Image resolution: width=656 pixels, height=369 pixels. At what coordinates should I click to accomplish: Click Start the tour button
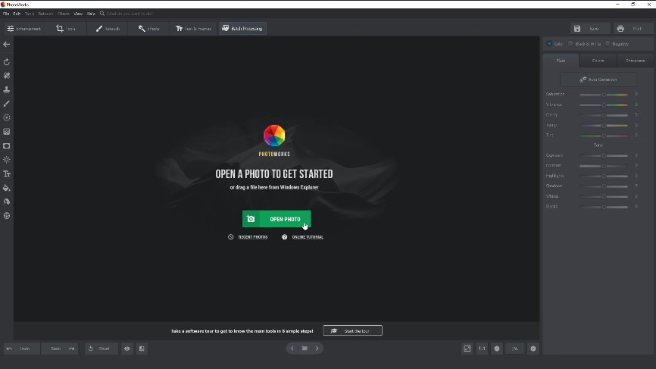click(353, 331)
